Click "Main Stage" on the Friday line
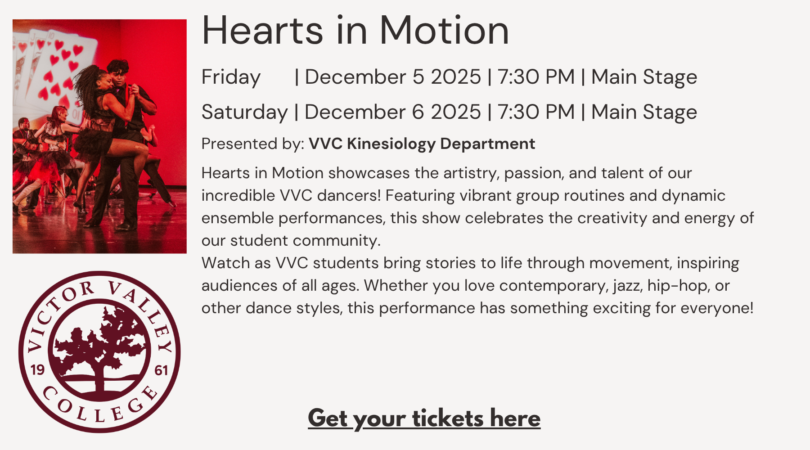The width and height of the screenshot is (810, 450). click(644, 77)
